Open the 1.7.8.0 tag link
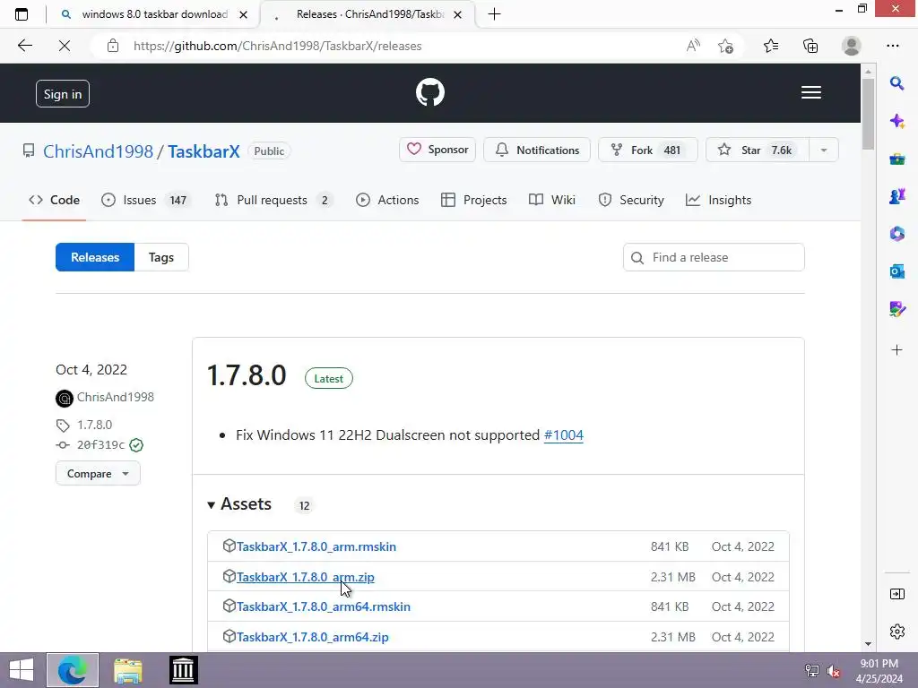The width and height of the screenshot is (918, 688). pos(94,425)
